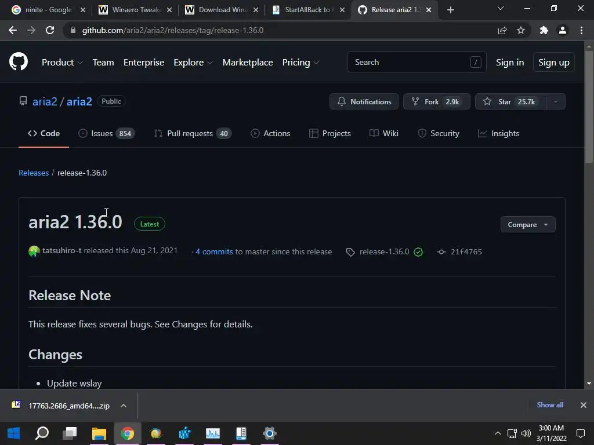Viewport: 594px width, 445px height.
Task: Click the Notifications button
Action: (364, 101)
